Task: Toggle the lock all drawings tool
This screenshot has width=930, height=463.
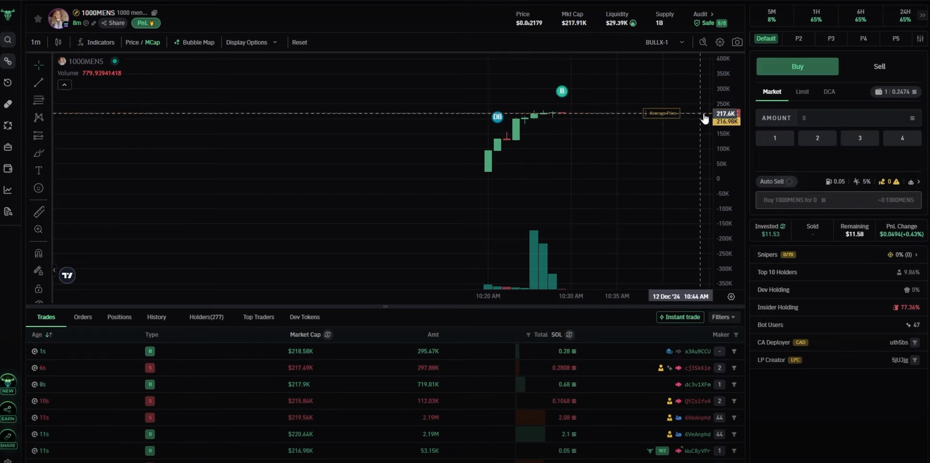Action: pyautogui.click(x=39, y=288)
